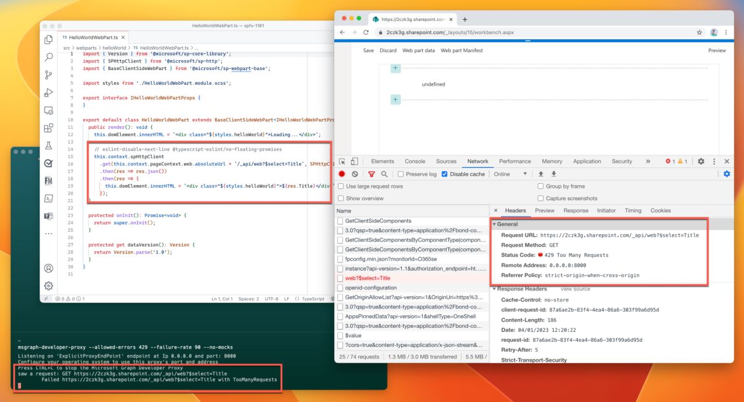Open Source Control in VS Code sidebar
The image size is (744, 402).
(x=48, y=75)
